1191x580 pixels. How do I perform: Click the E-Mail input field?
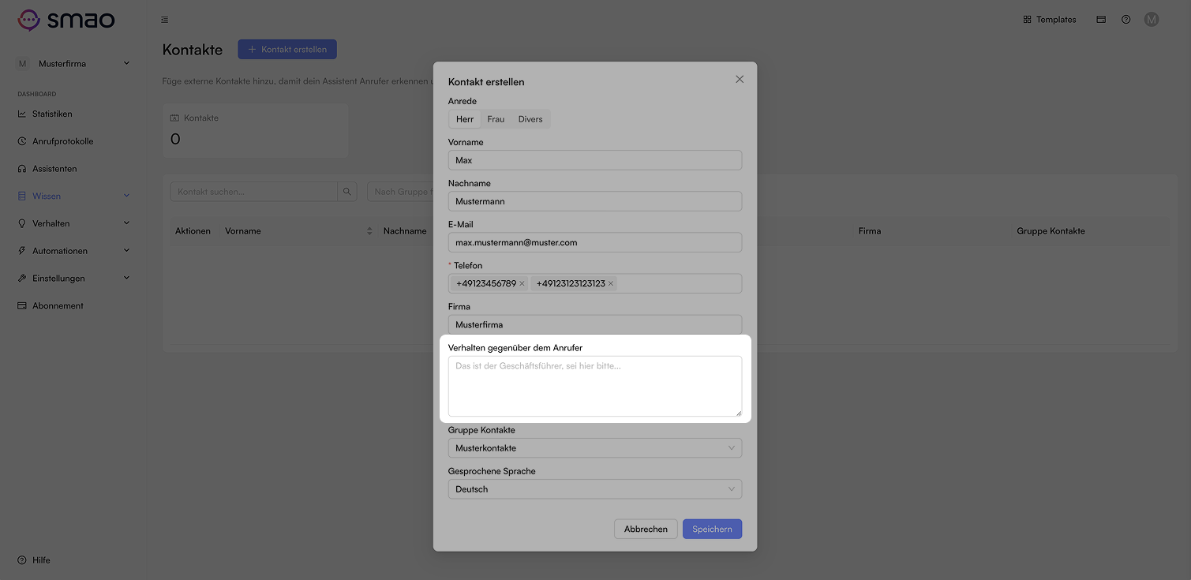[595, 242]
